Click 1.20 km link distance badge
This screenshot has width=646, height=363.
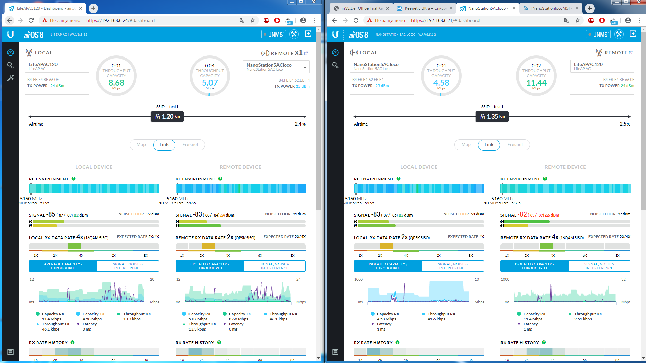coord(167,117)
